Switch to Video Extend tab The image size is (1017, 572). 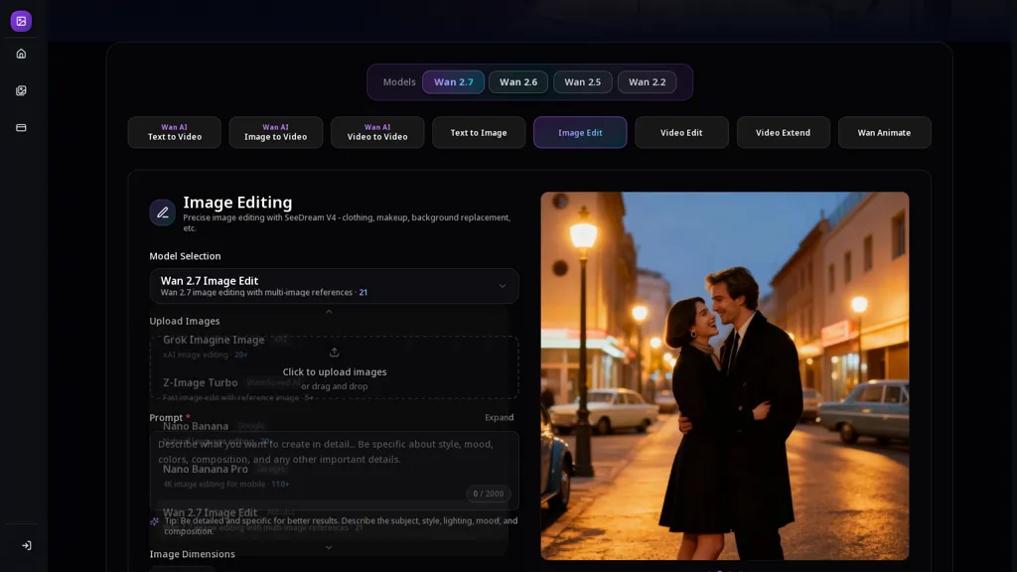coord(783,132)
